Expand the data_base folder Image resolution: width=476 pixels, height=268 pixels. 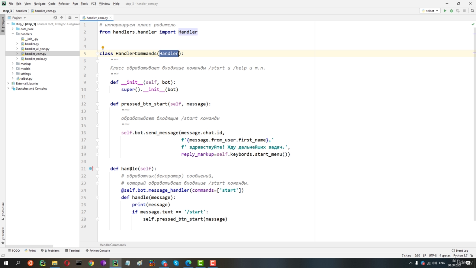(x=13, y=29)
